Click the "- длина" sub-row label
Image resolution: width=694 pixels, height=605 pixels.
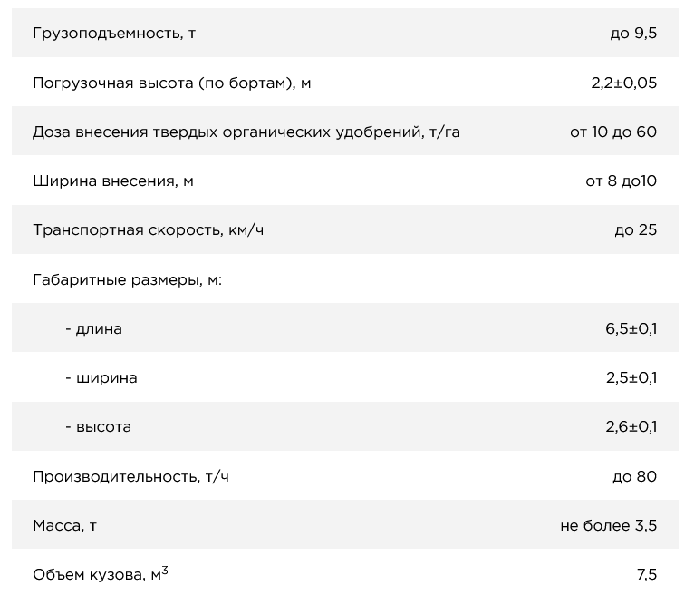(93, 328)
